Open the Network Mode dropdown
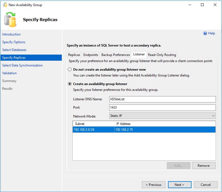 (x=213, y=115)
